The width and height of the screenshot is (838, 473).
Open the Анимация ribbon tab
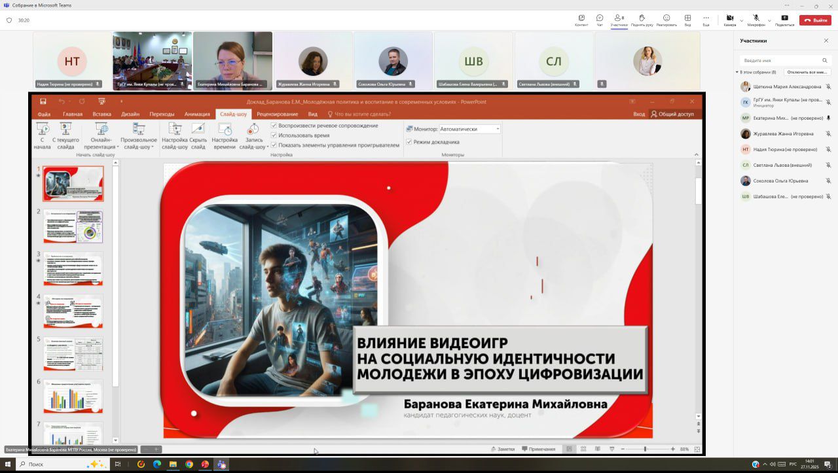pyautogui.click(x=197, y=114)
